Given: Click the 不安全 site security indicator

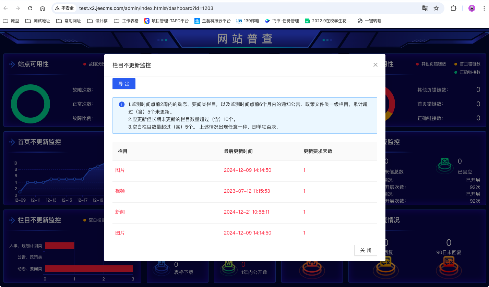Looking at the screenshot, I should (x=64, y=8).
